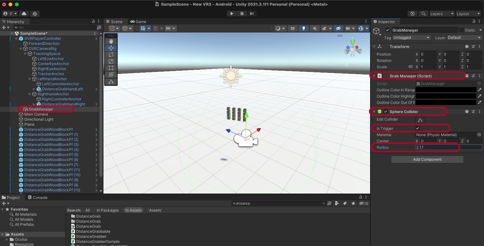
Task: Open Transform component context menu
Action: pyautogui.click(x=480, y=46)
